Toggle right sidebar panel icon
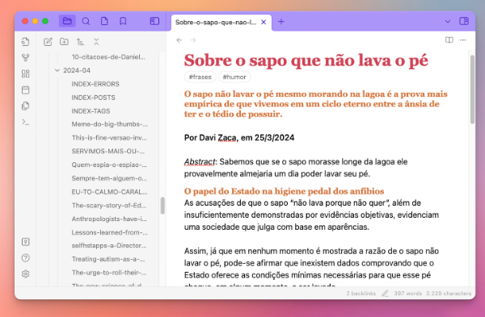 coord(464,21)
